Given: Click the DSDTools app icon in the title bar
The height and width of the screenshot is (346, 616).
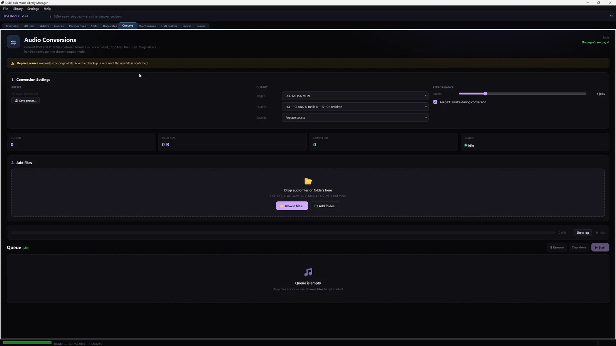Looking at the screenshot, I should pyautogui.click(x=2, y=3).
